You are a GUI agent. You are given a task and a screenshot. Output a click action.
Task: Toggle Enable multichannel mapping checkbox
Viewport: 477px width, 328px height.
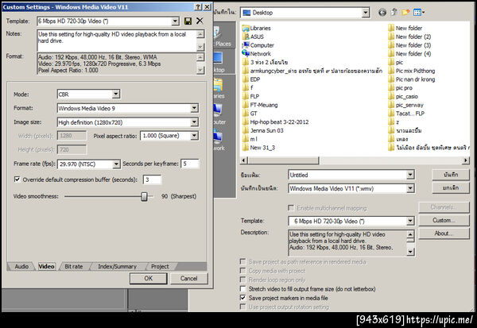coord(291,208)
